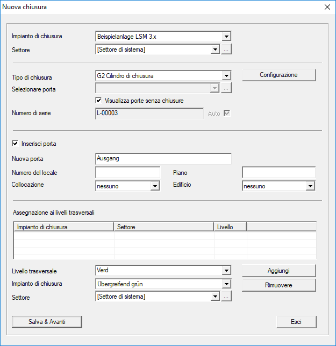This screenshot has height=346, width=336.
Task: Click the Esci button
Action: pyautogui.click(x=296, y=322)
